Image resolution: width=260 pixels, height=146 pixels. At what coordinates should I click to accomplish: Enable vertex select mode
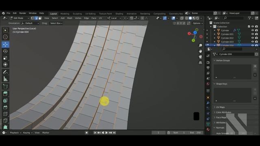tap(32, 18)
